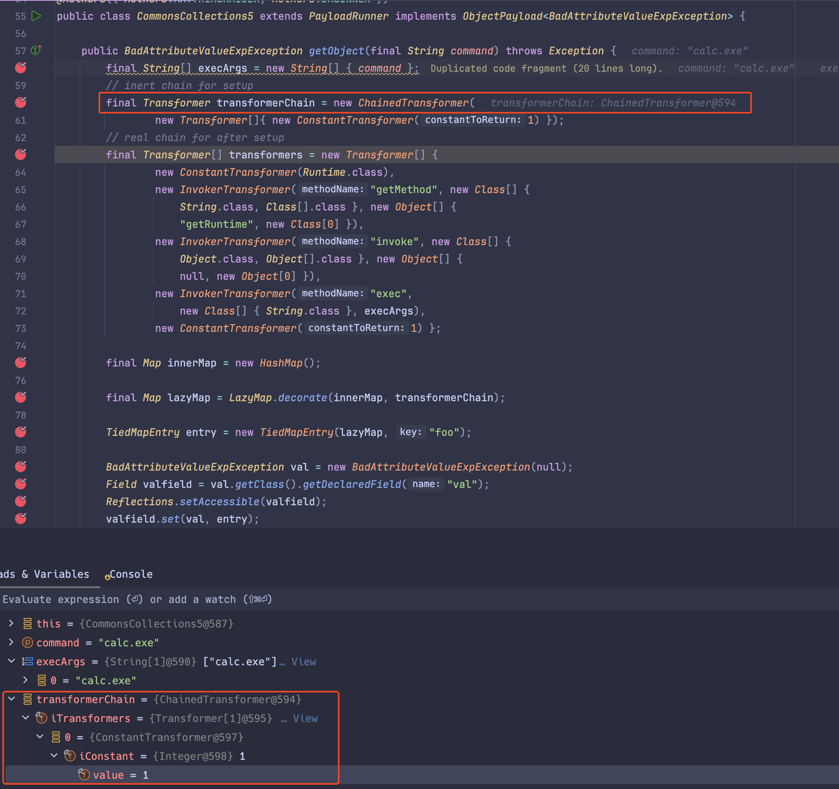This screenshot has width=839, height=789.
Task: Click the green run arrow beside class CommonsCollections5
Action: (x=36, y=16)
